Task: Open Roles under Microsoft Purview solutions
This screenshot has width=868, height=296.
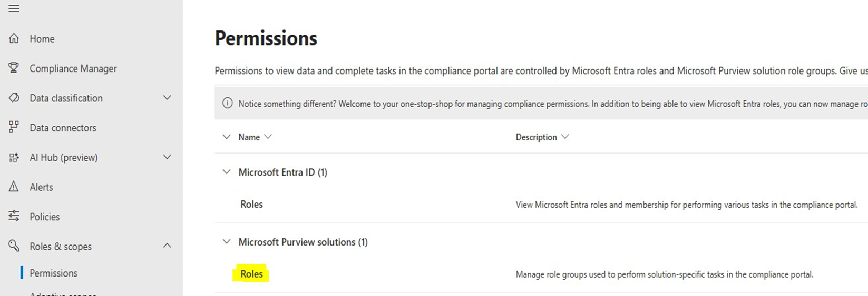Action: pos(251,274)
